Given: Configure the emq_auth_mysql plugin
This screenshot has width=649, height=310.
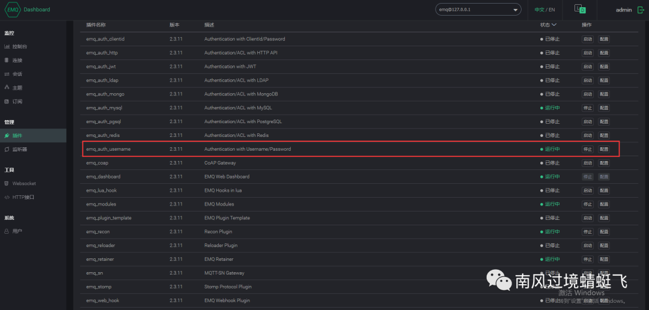Looking at the screenshot, I should click(604, 108).
